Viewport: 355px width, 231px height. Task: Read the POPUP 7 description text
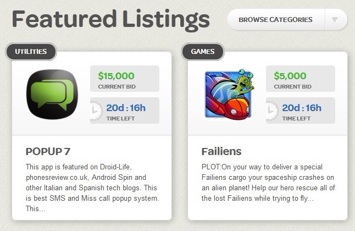pos(91,188)
